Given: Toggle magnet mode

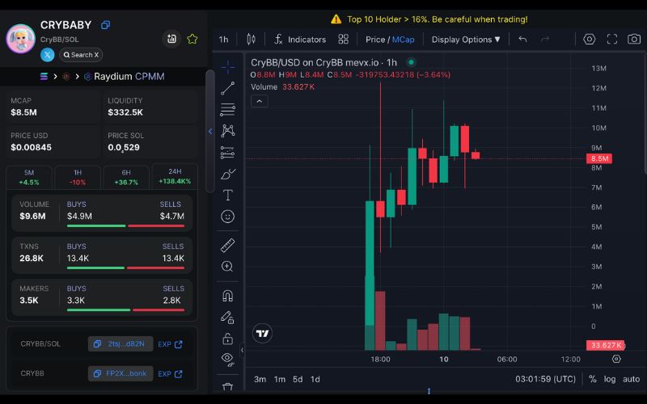Looking at the screenshot, I should click(228, 296).
